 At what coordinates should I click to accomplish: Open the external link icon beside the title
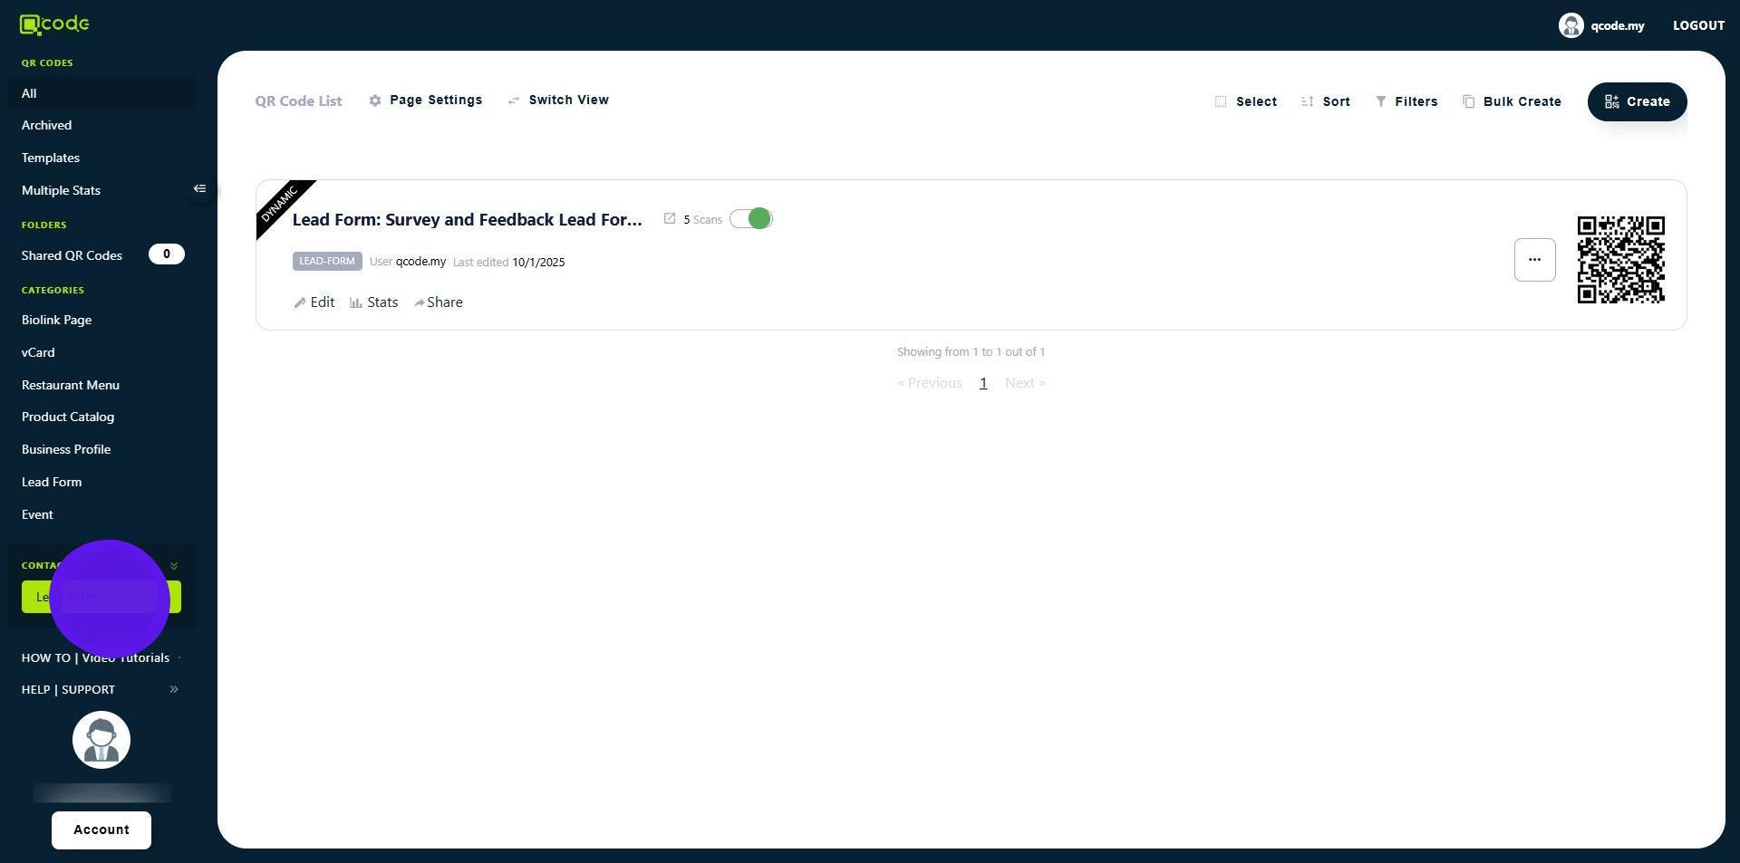point(669,219)
